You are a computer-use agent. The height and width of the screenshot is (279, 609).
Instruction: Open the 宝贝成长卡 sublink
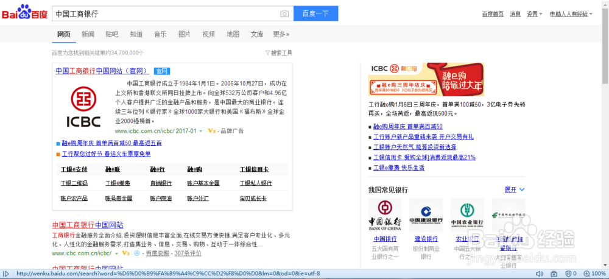coord(253,199)
